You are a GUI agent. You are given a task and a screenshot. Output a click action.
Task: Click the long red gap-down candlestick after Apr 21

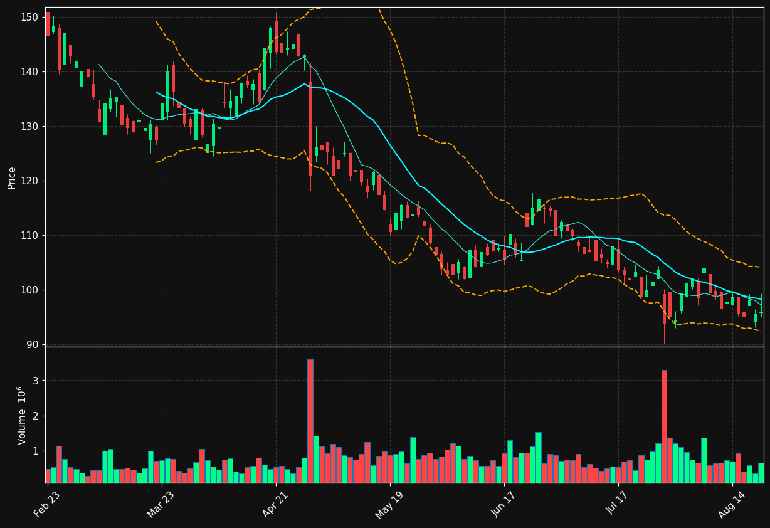(310, 129)
